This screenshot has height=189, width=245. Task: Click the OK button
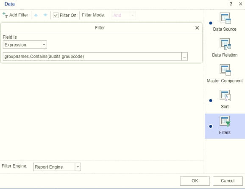(195, 181)
